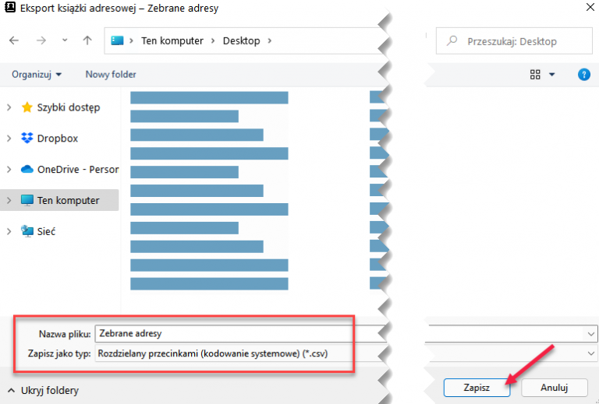Click the network icon for Sieć
Screen dimensions: 599x404
27,231
